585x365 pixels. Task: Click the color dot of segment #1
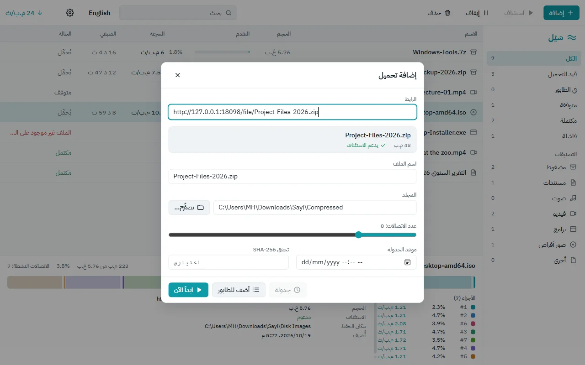pos(473,308)
